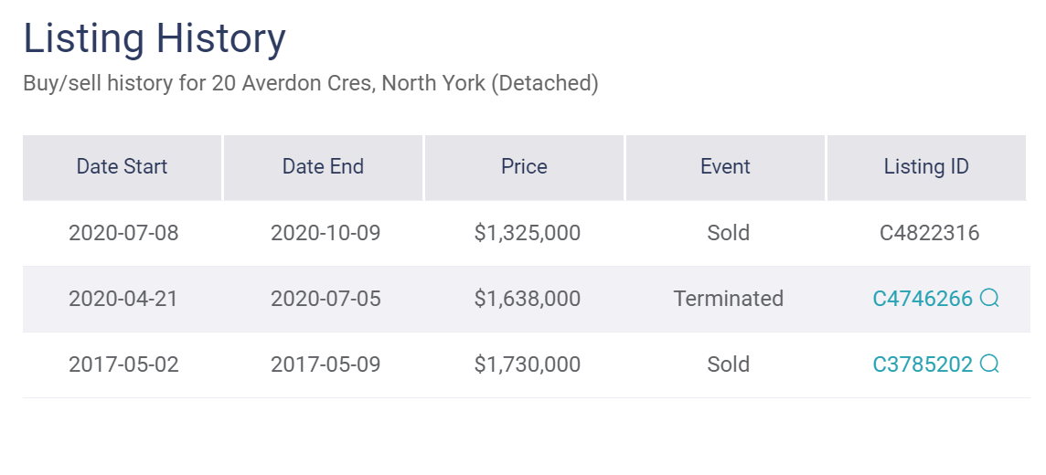Click the 2020-04-21 start date cell
Image resolution: width=1046 pixels, height=475 pixels.
point(123,299)
